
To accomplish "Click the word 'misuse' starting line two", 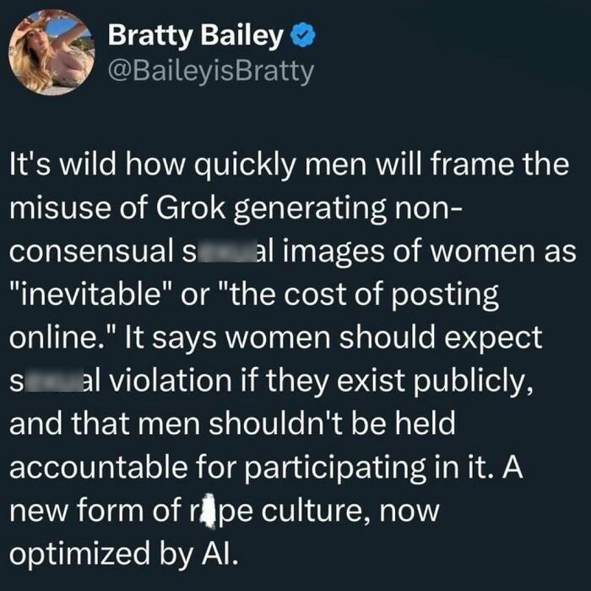I will click(60, 208).
